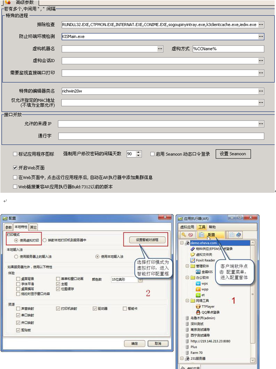This screenshot has height=369, width=276.
Task: Select the 西宁测试辅导 server
Action: click(198, 335)
